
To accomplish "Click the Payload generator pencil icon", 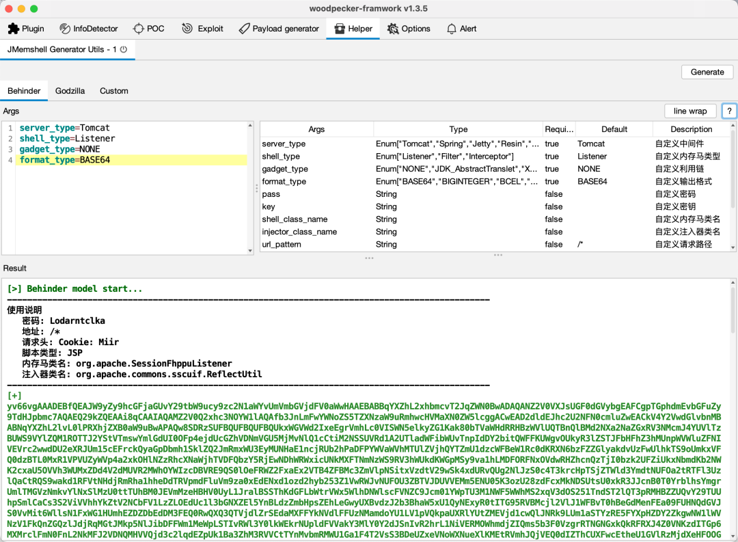I will click(244, 29).
